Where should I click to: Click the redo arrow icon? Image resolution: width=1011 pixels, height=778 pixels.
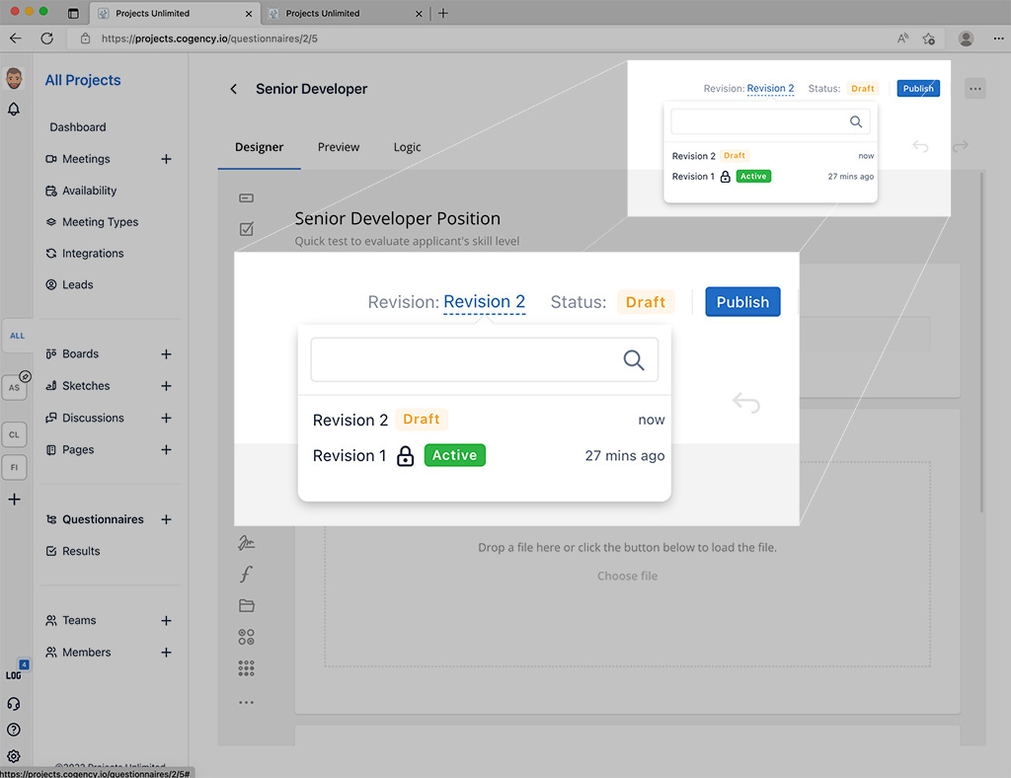pos(960,146)
